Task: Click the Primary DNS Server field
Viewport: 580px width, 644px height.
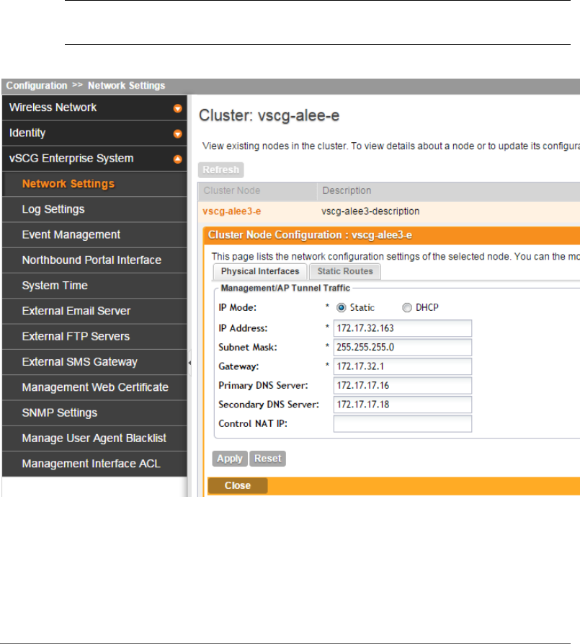Action: (x=403, y=386)
